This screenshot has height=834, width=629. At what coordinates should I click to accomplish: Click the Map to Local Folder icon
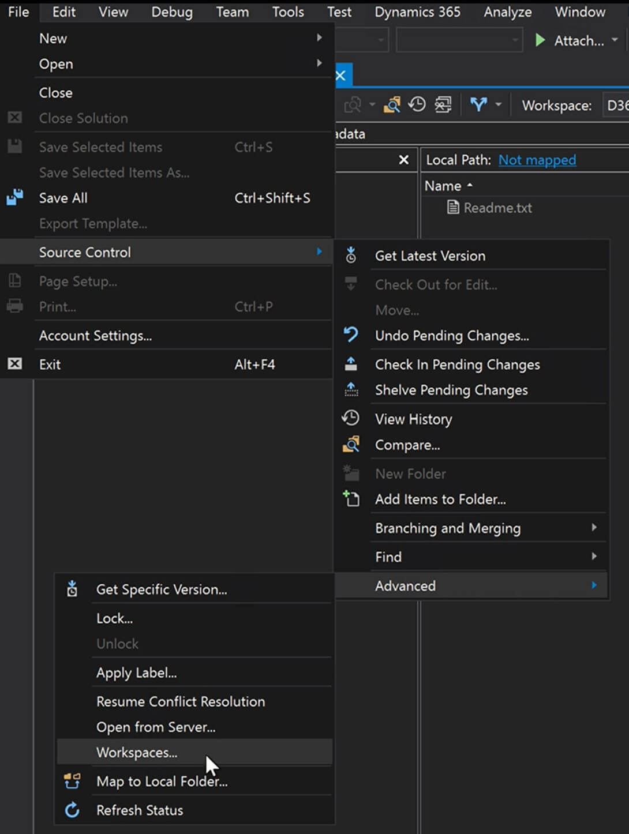[x=72, y=781]
